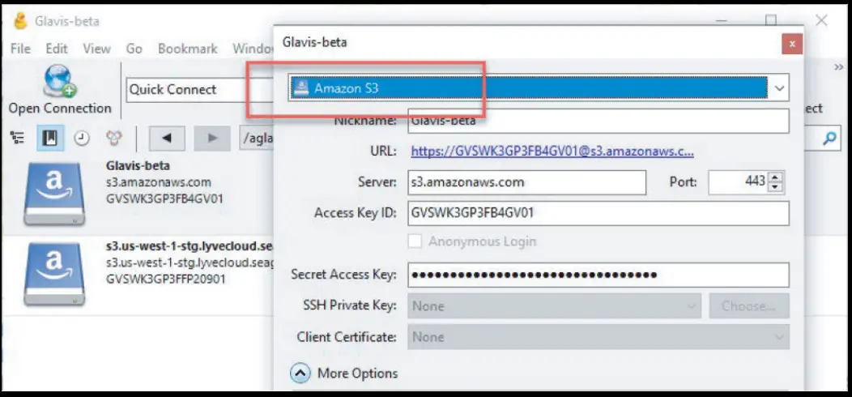Select the Glavis-beta bookmark drive icon
This screenshot has height=397, width=852.
pyautogui.click(x=53, y=193)
